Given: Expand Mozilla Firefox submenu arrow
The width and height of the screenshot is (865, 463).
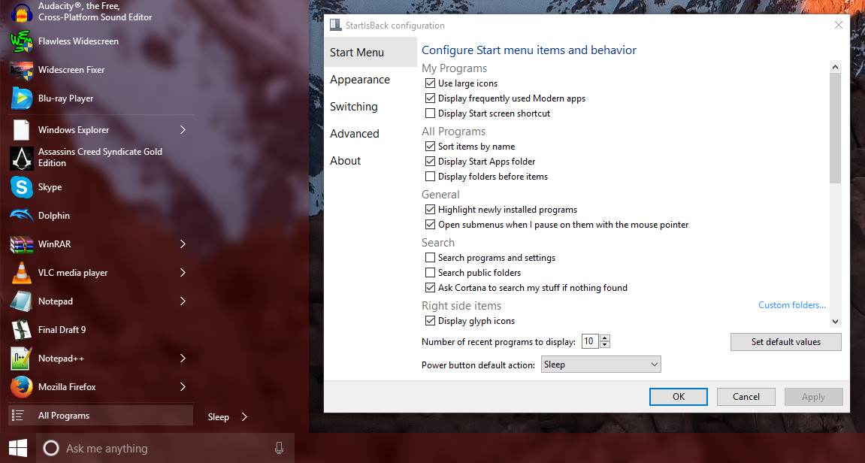Looking at the screenshot, I should point(183,387).
